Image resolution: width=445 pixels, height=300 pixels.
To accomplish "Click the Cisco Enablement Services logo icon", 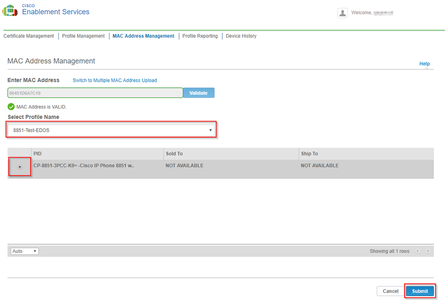I will click(10, 11).
